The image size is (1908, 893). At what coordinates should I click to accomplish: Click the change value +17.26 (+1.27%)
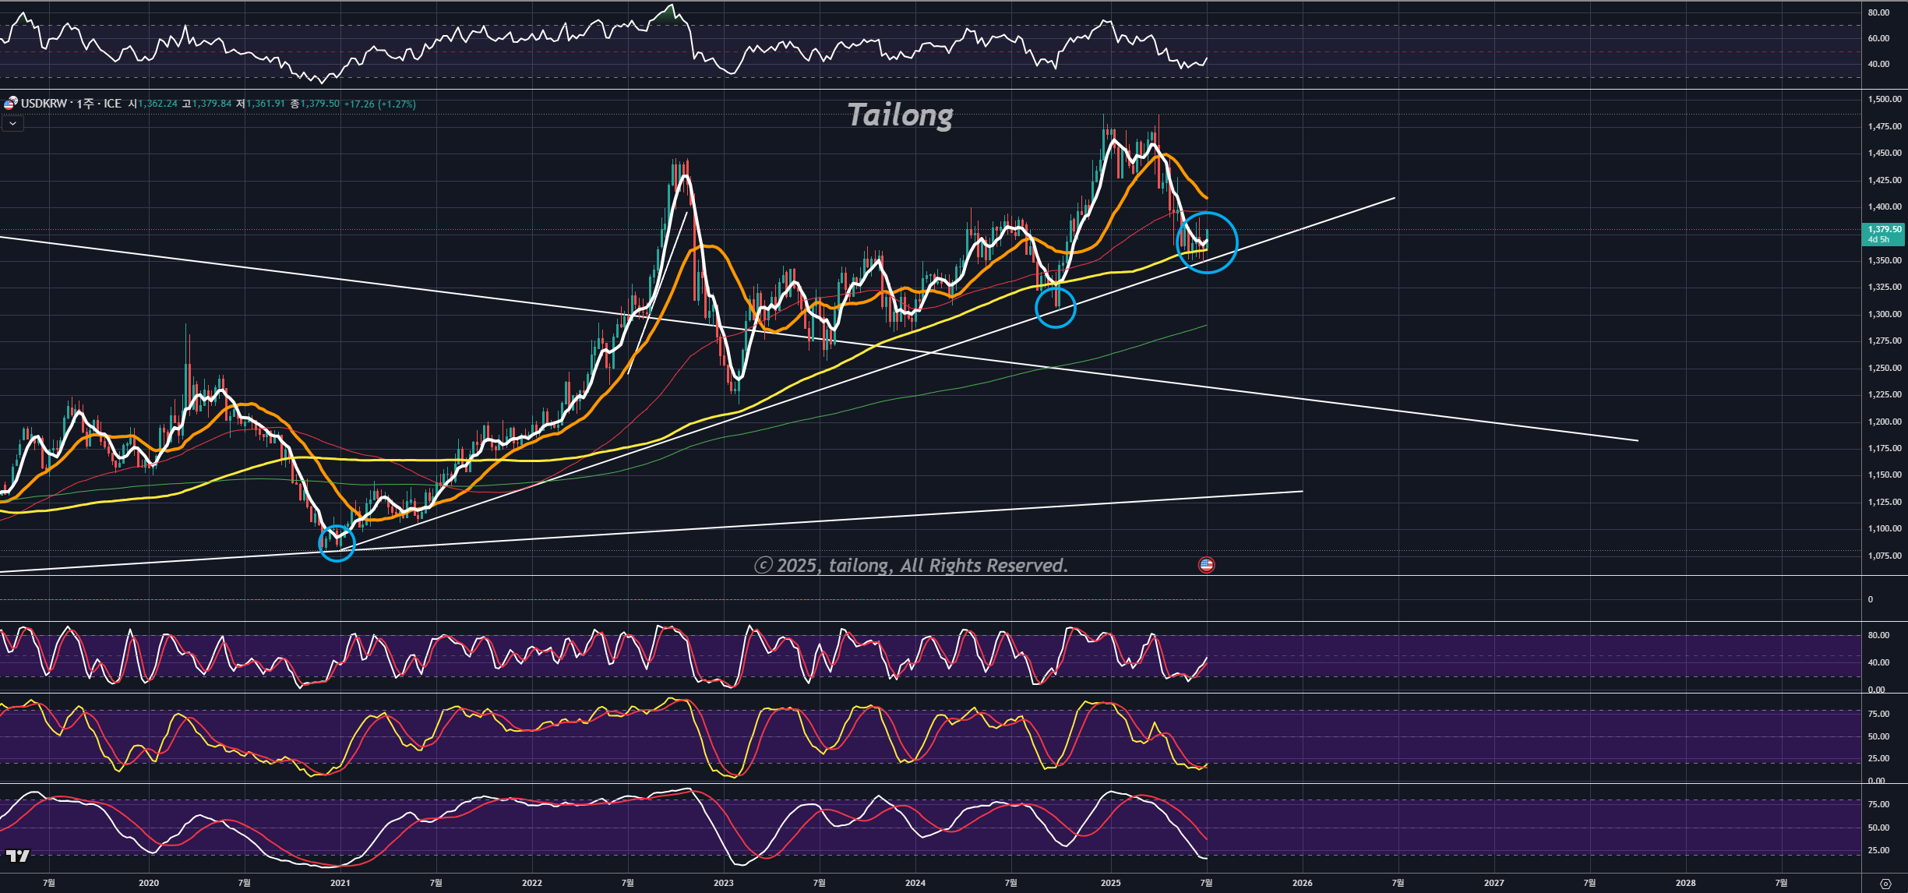pos(380,104)
